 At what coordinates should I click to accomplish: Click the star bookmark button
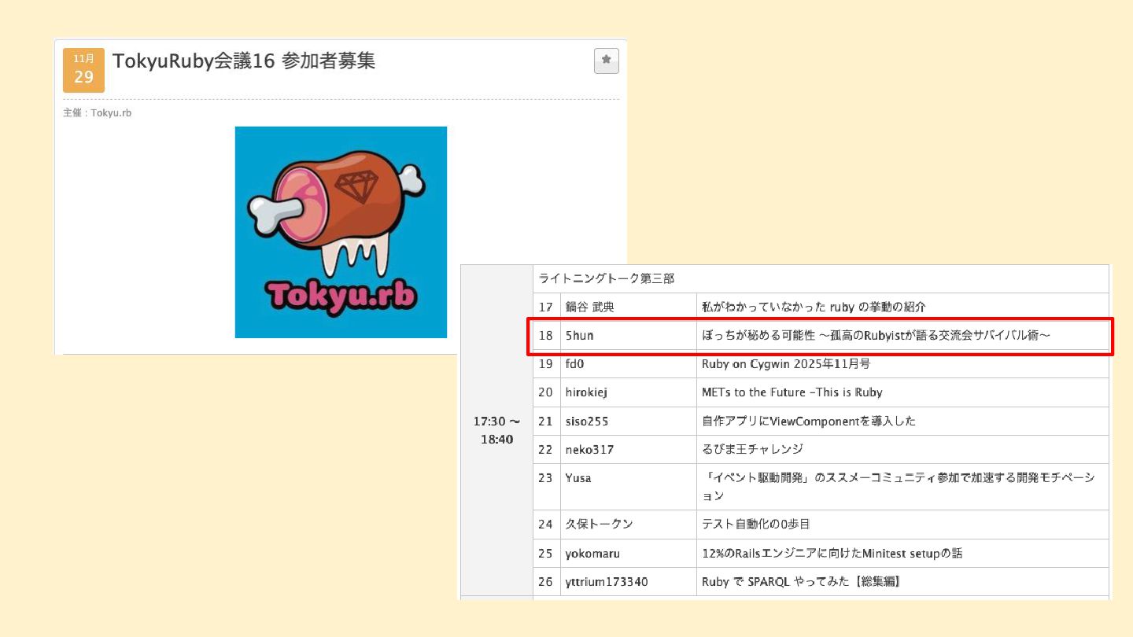607,61
